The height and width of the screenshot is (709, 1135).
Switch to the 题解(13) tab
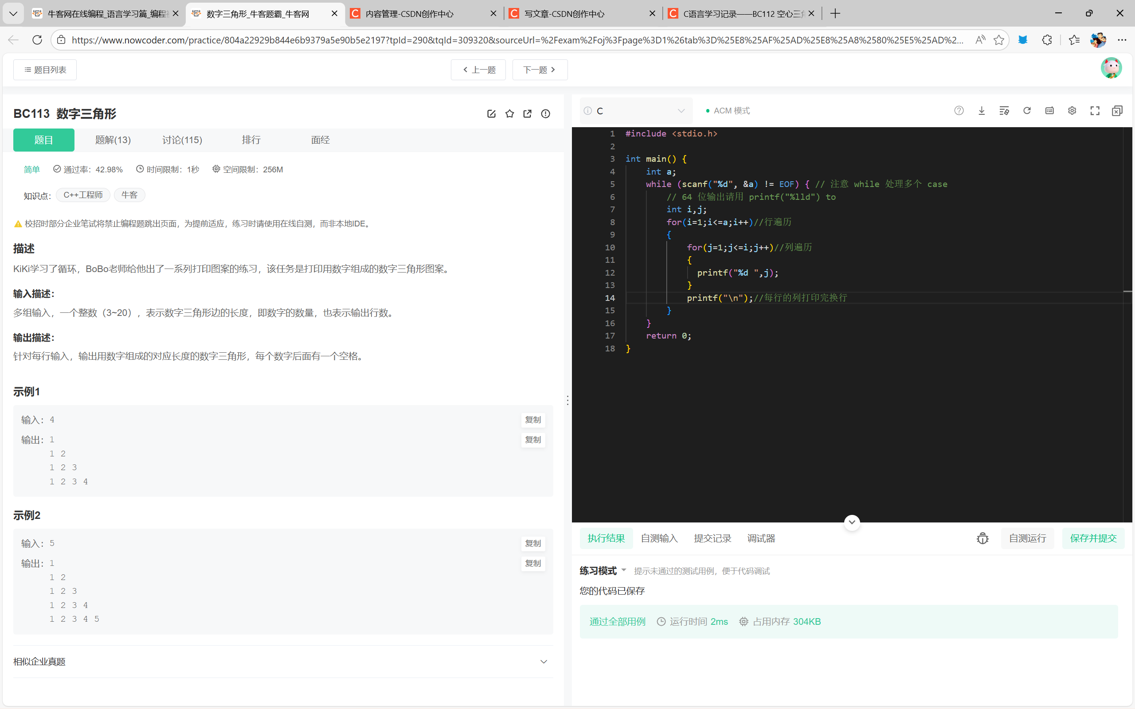click(113, 140)
